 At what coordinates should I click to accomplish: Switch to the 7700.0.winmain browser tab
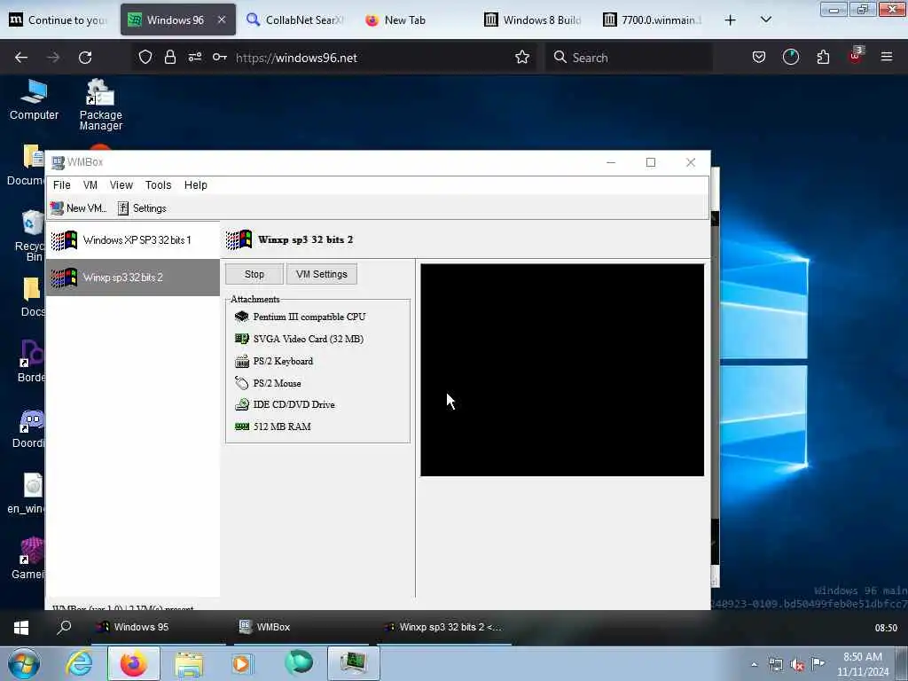[x=652, y=20]
